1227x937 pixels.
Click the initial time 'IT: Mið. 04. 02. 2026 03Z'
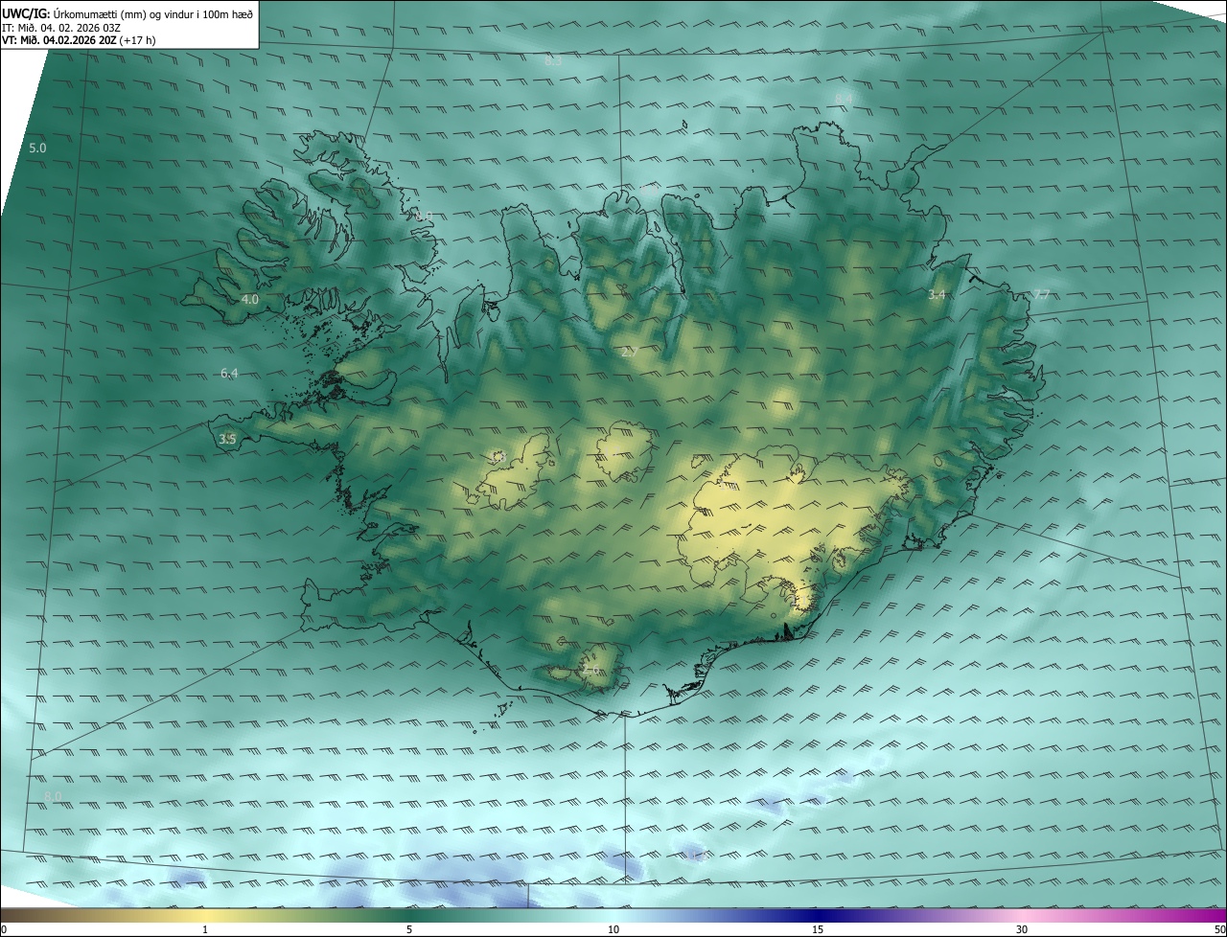pyautogui.click(x=61, y=28)
